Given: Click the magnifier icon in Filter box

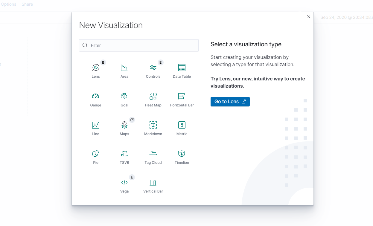Looking at the screenshot, I should 85,45.
